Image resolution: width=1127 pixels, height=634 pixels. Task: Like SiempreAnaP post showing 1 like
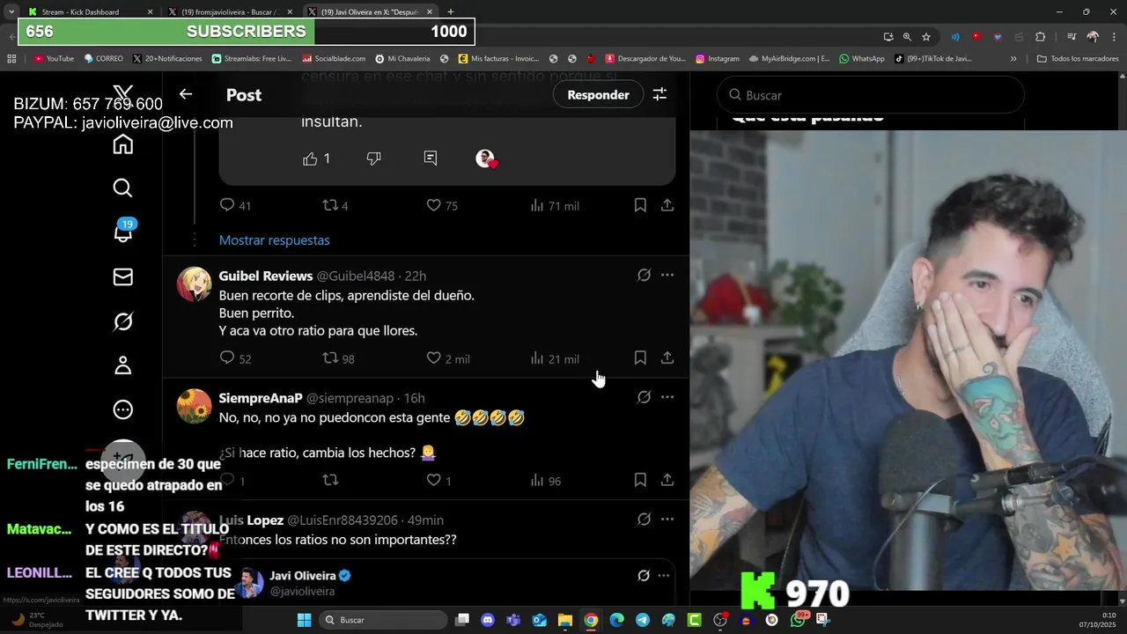[x=438, y=481]
